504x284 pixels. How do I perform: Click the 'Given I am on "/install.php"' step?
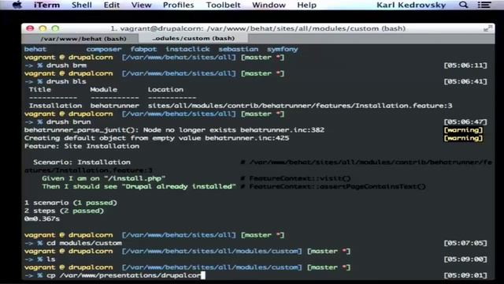[103, 178]
